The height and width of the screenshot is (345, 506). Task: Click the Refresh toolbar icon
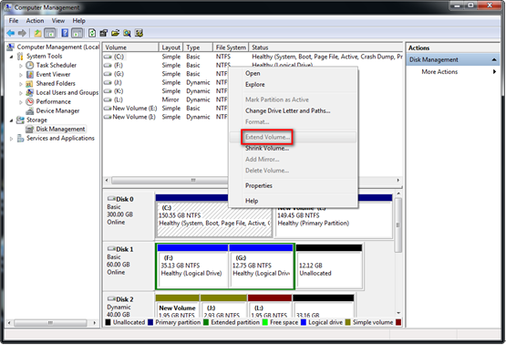(92, 33)
